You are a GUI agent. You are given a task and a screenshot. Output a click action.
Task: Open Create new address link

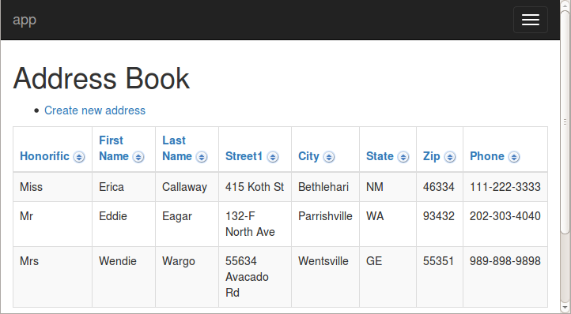pyautogui.click(x=95, y=110)
